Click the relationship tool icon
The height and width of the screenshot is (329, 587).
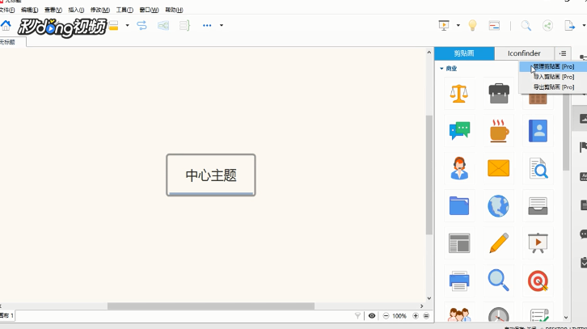(x=141, y=25)
